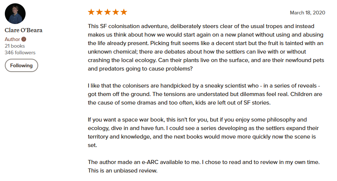Click the paragraph starting 'This SF colonisation adventure'
This screenshot has width=337, height=181.
206,47
